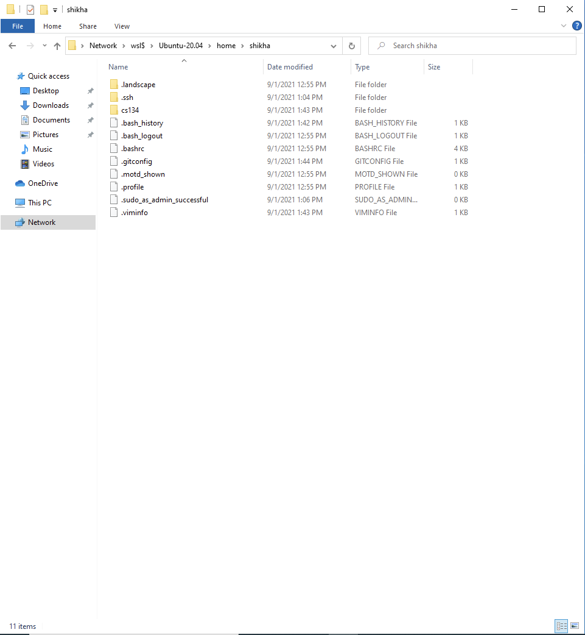Open Downloads from the sidebar
Image resolution: width=585 pixels, height=635 pixels.
[51, 105]
